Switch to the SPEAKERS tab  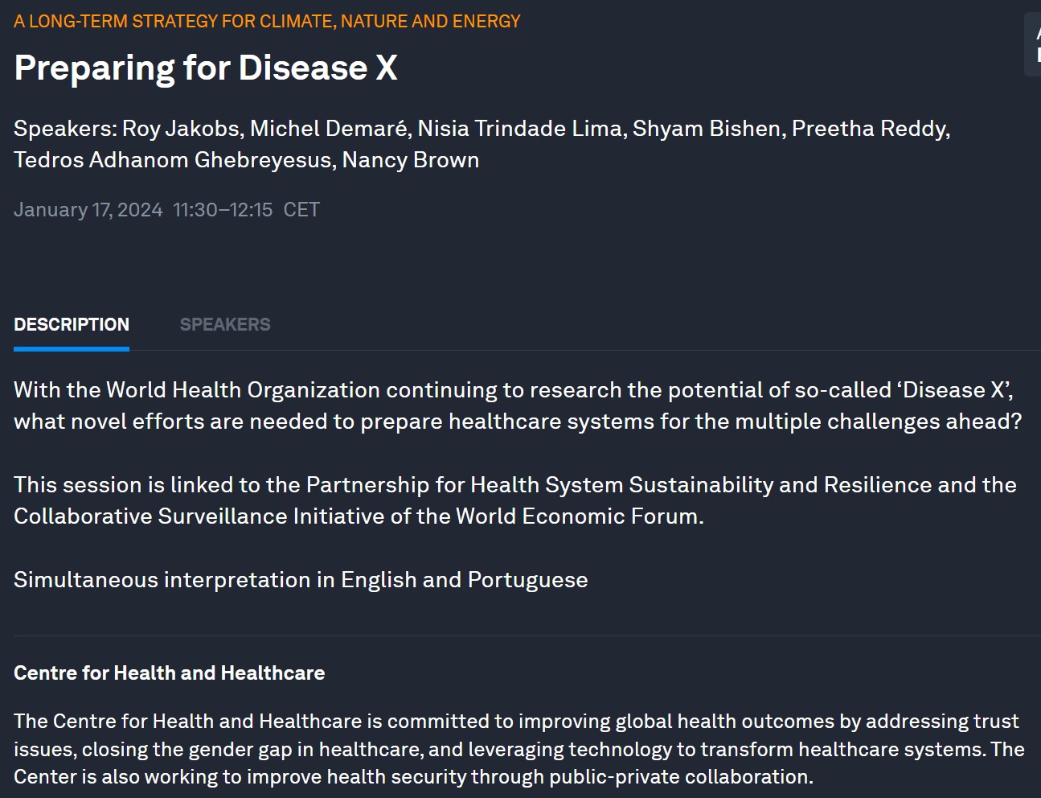(x=225, y=324)
